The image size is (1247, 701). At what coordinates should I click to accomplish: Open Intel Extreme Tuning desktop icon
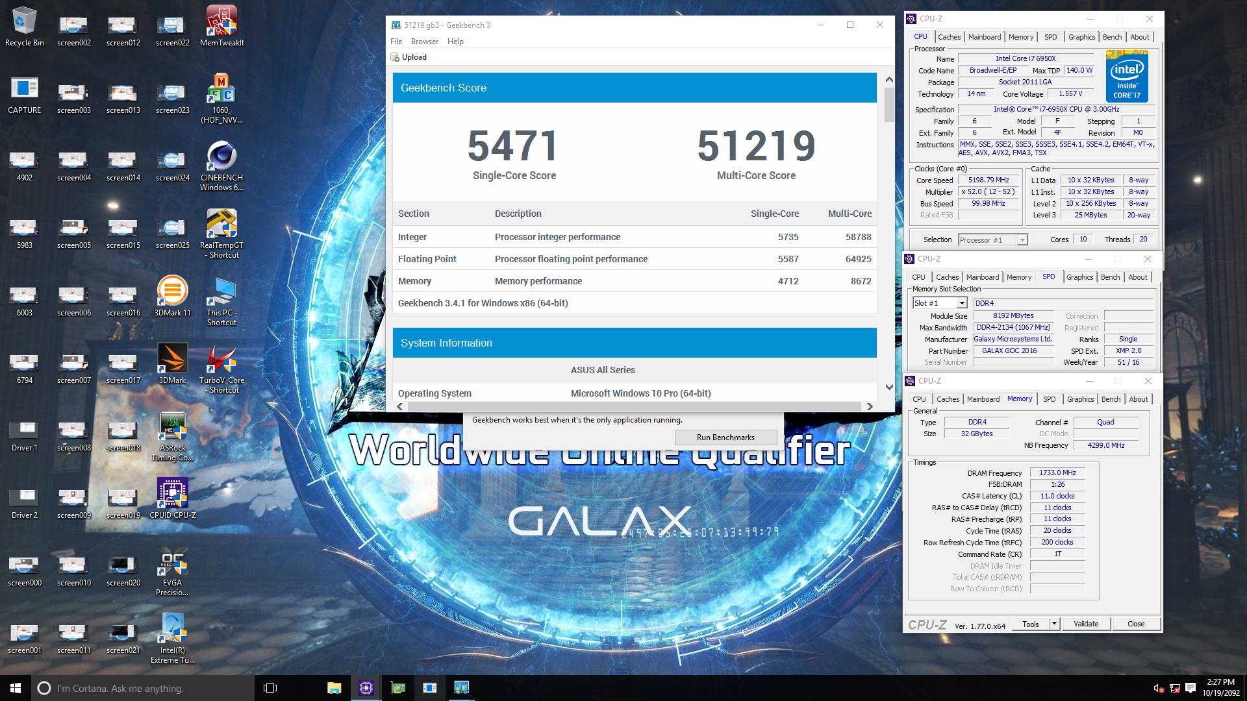coord(172,639)
